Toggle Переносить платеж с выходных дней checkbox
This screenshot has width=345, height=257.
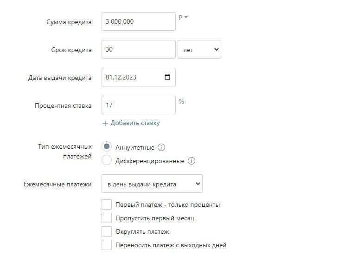(x=107, y=245)
